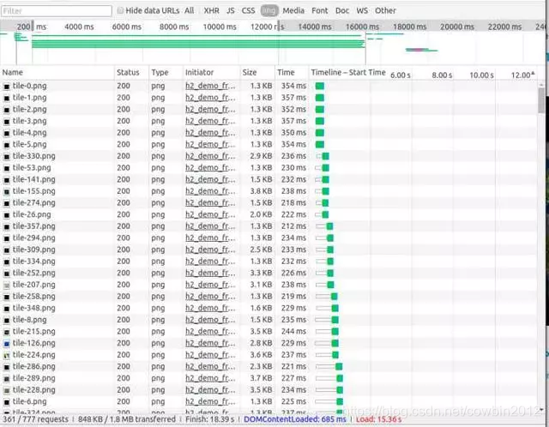Click the image icon of tile-224.png
Viewport: 549px width, 427px height.
[x=7, y=355]
